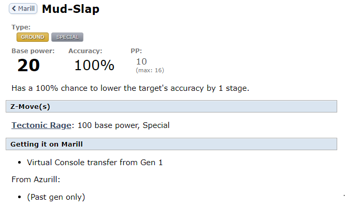Click the accuracy-lowering effect description text

pyautogui.click(x=131, y=88)
